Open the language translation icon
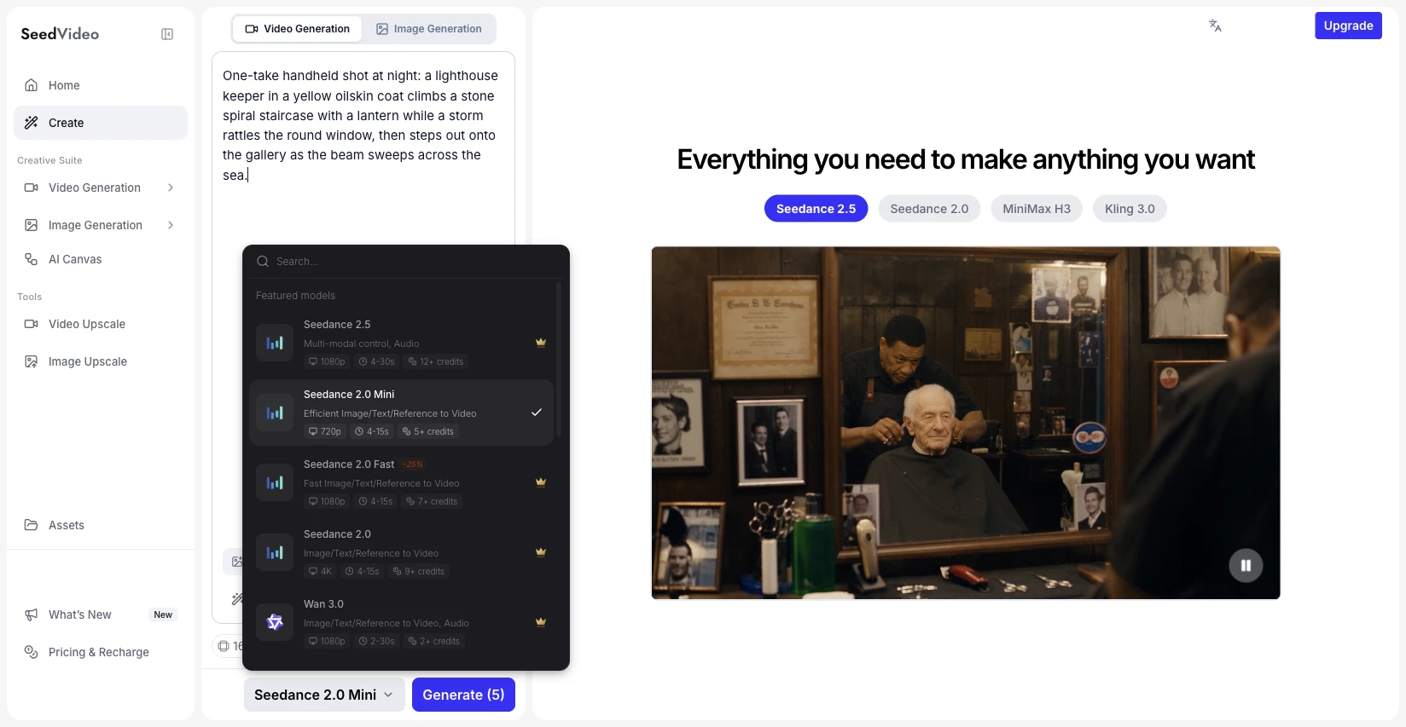Screen dimensions: 1406x727 [x=1215, y=26]
